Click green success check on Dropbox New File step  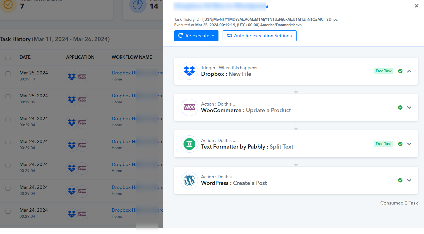400,71
